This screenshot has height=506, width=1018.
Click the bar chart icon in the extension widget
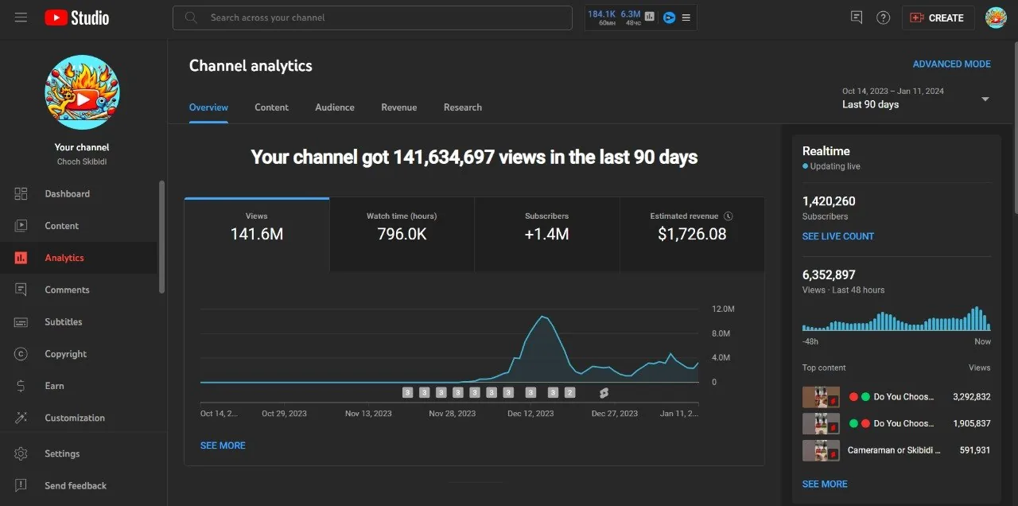[x=650, y=17]
